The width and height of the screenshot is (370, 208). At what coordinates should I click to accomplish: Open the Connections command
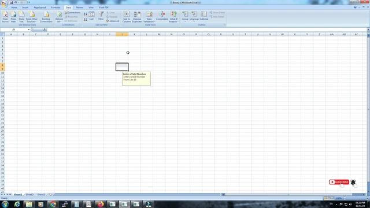(x=72, y=13)
